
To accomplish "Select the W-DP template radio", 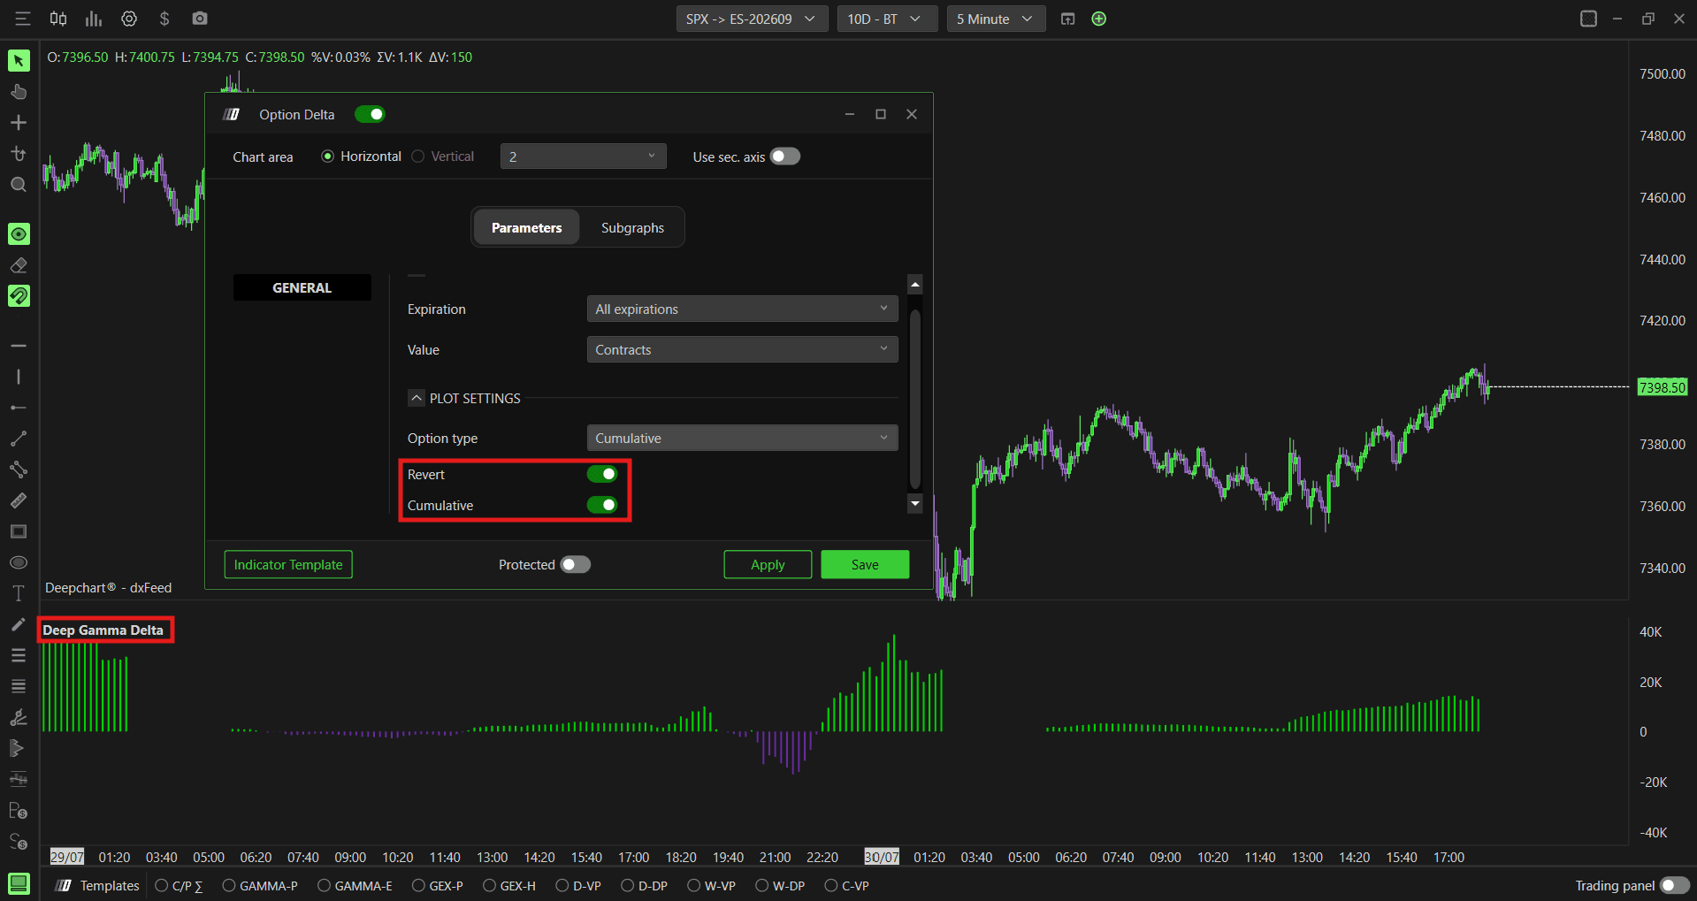I will (x=761, y=885).
